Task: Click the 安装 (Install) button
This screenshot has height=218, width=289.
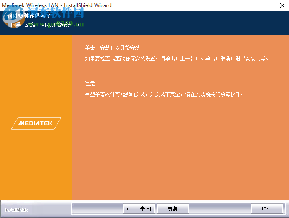Action: 173,209
